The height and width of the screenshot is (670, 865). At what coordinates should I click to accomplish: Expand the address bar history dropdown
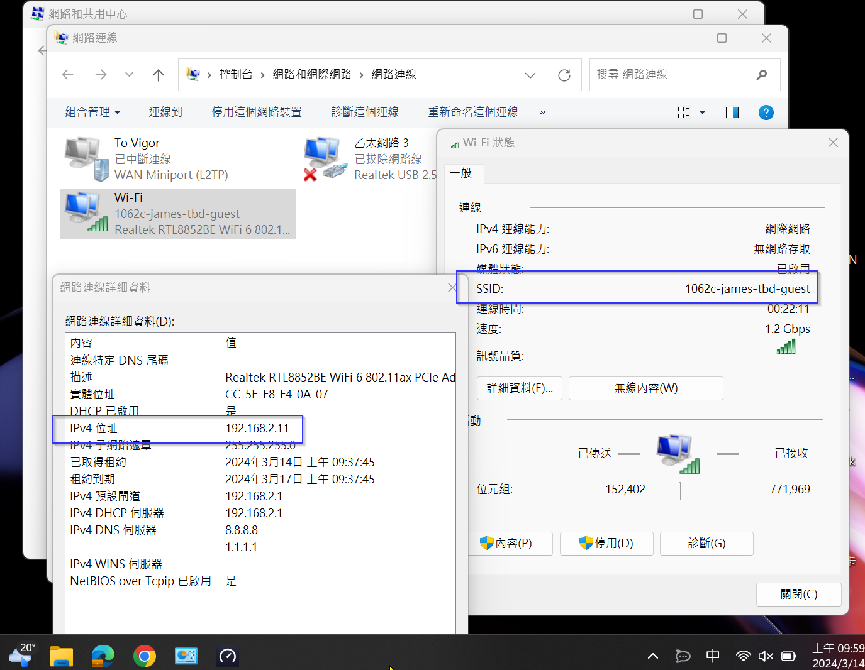tap(530, 75)
